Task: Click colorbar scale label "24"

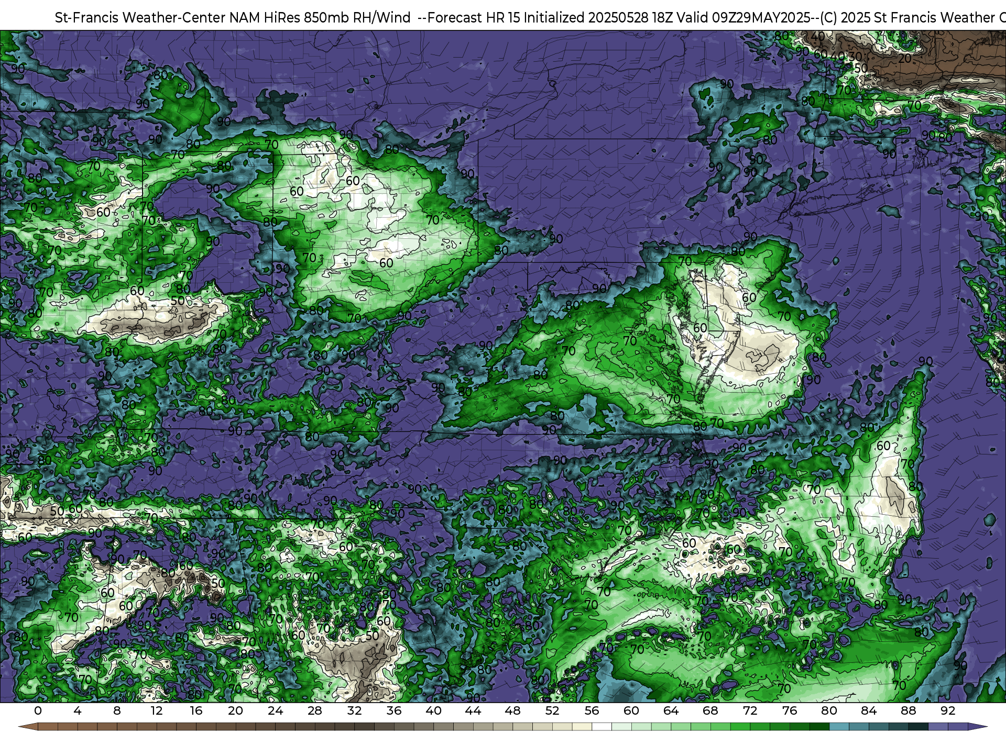Action: (275, 710)
